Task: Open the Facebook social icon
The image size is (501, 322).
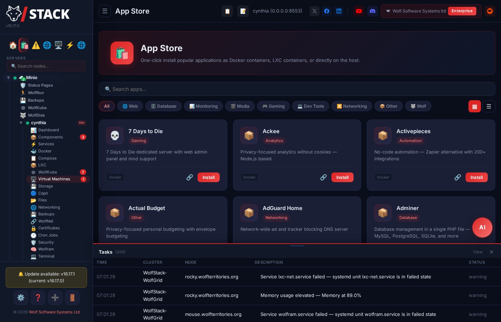Action: point(327,11)
